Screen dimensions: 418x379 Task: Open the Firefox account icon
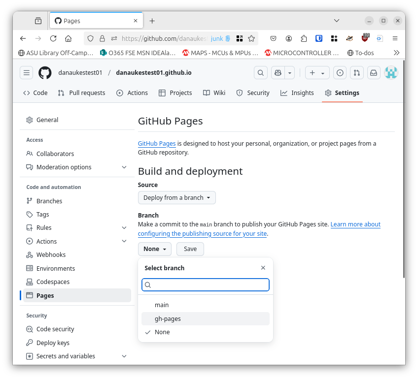point(288,38)
